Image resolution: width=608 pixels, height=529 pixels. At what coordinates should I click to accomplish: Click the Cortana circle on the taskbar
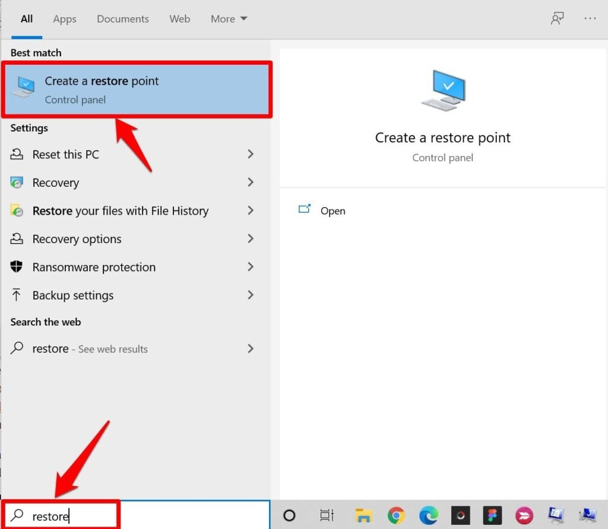click(289, 515)
